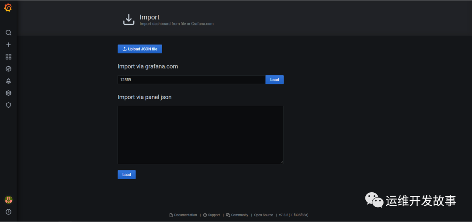Click the 'Import via grafana.com' heading
This screenshot has height=222, width=472.
148,66
